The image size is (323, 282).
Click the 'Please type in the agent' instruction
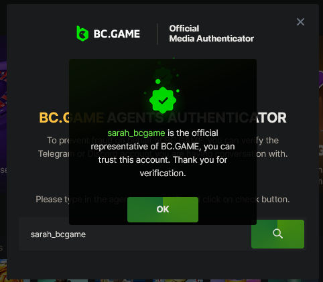163,199
